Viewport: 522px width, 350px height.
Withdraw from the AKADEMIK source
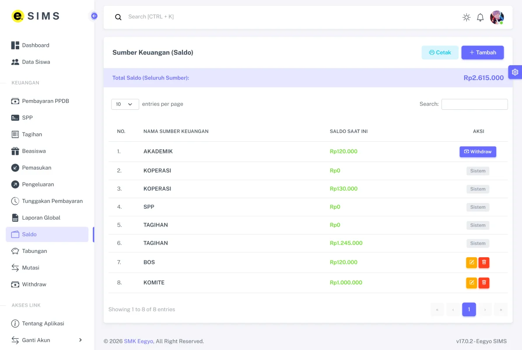(x=478, y=151)
